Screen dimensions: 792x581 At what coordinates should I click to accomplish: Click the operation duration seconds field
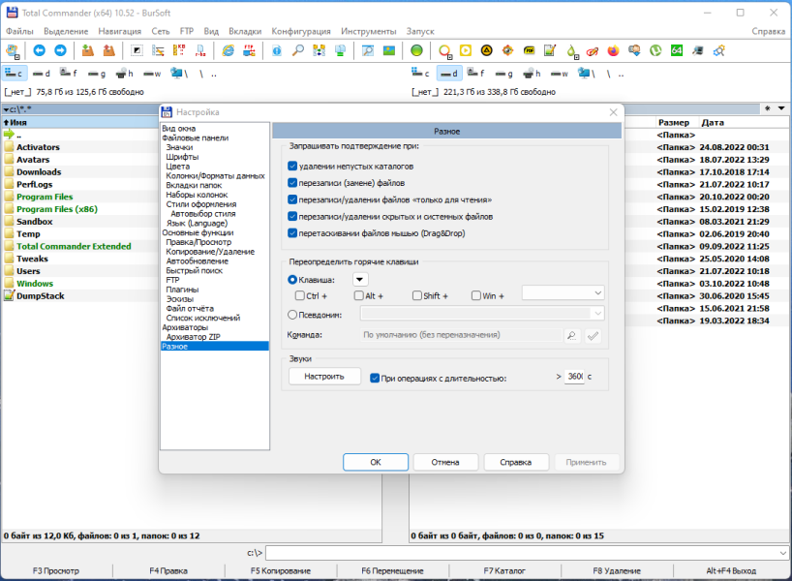coord(575,377)
